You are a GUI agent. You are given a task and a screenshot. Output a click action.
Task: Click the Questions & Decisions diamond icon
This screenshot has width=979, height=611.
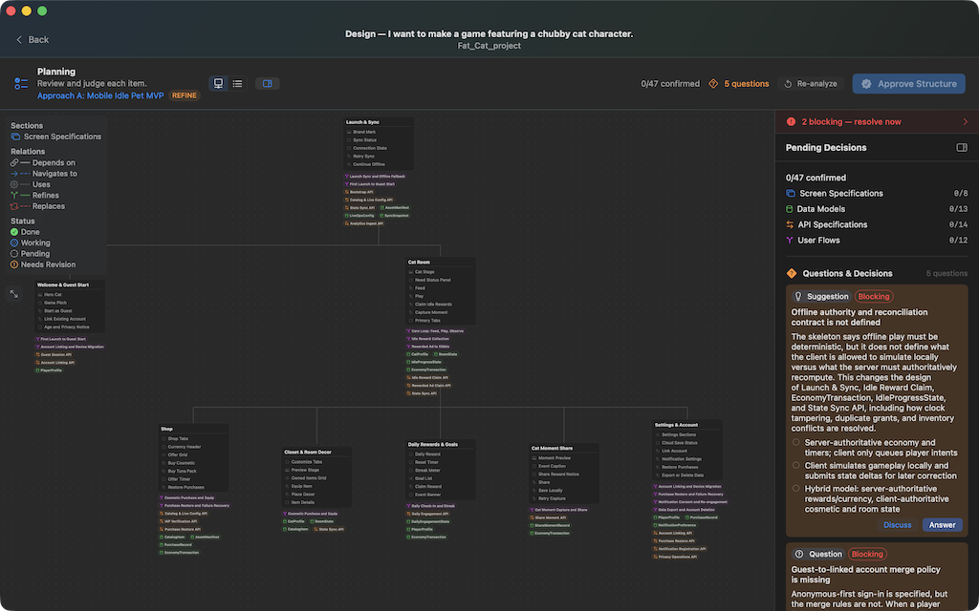point(792,273)
